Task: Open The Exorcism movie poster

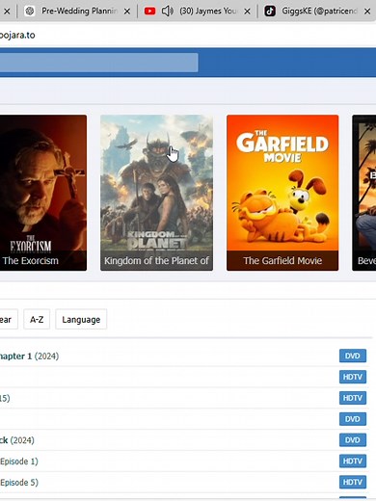Action: point(43,193)
